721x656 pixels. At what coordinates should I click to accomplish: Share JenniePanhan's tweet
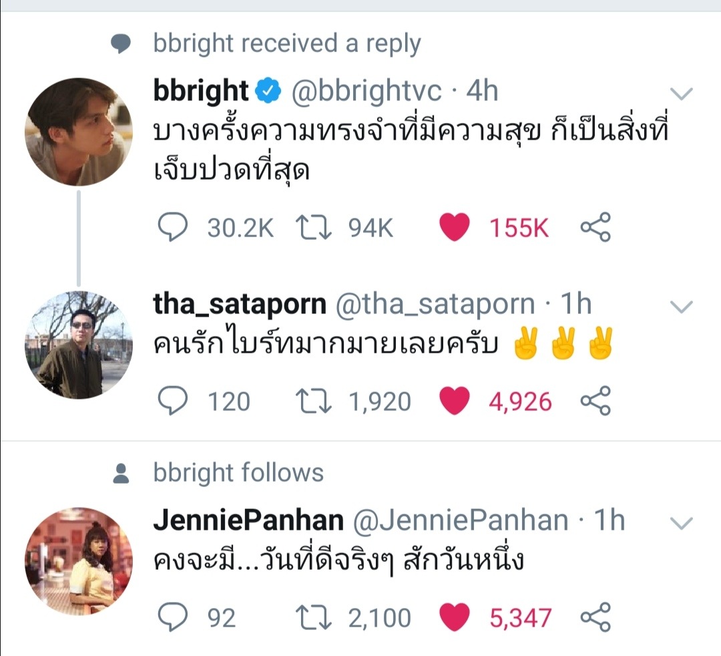click(x=595, y=617)
